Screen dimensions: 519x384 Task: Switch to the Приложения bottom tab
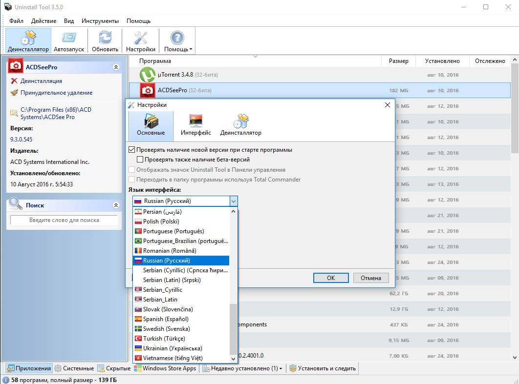click(x=29, y=368)
